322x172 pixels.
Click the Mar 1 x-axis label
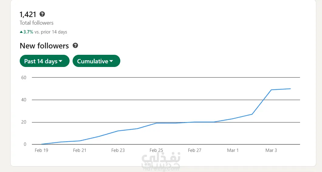click(x=233, y=150)
